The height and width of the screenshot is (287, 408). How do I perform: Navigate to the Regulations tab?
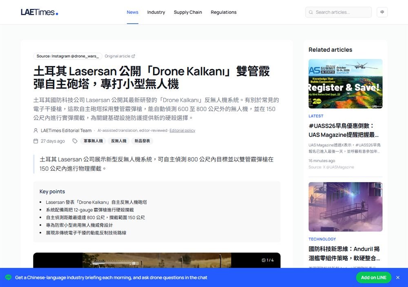point(224,12)
